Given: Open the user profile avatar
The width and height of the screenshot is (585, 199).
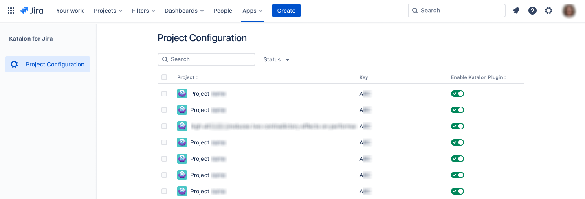Looking at the screenshot, I should coord(569,11).
